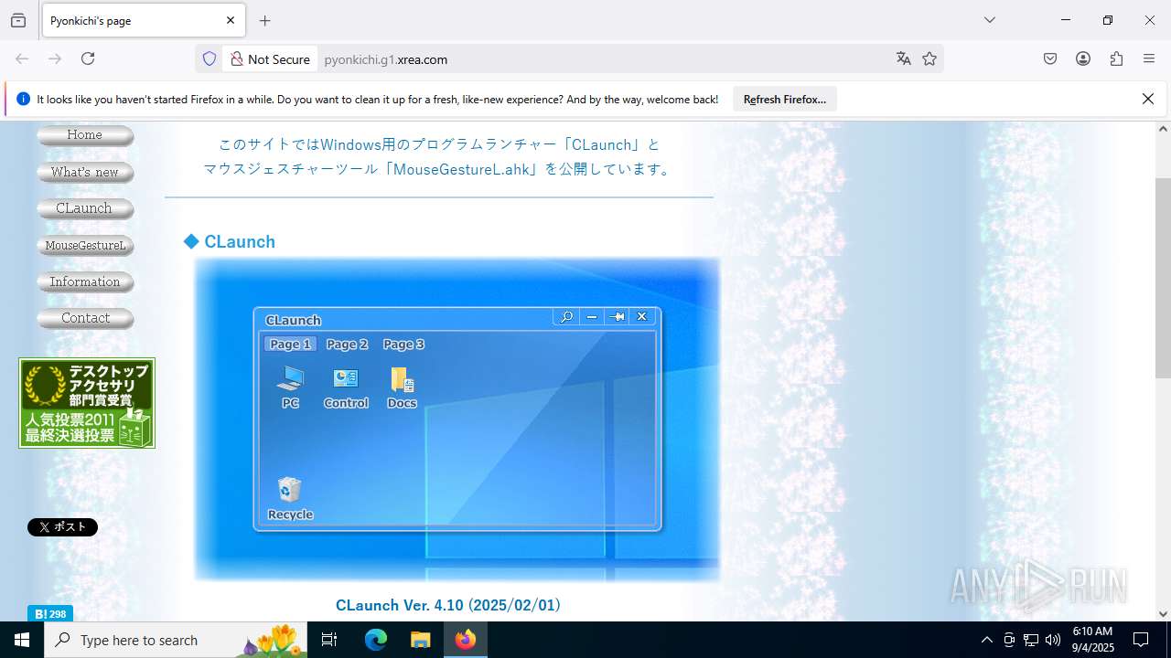Reload the current page
1171x658 pixels.
(x=88, y=58)
